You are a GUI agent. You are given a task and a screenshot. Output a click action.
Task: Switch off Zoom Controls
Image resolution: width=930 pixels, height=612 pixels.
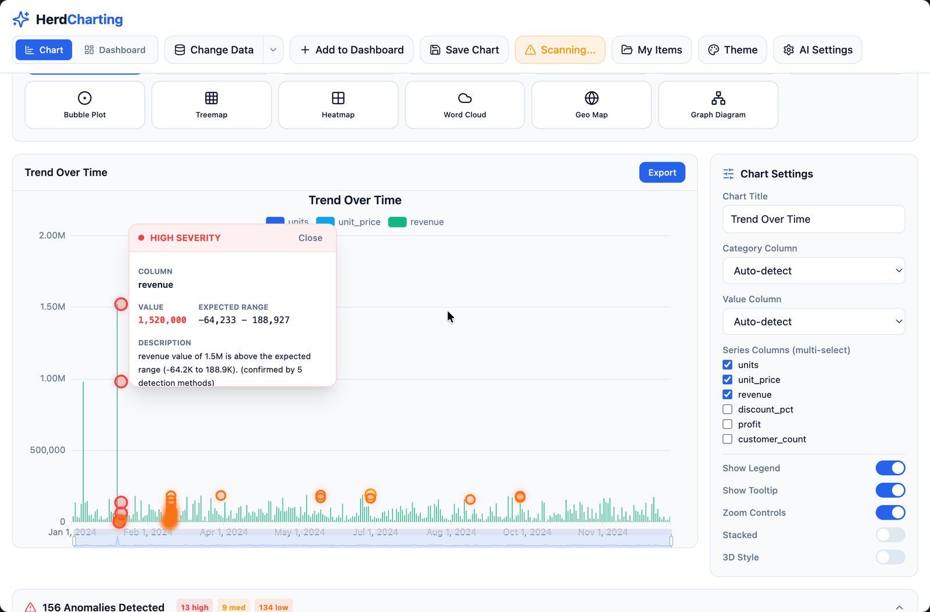pos(890,513)
